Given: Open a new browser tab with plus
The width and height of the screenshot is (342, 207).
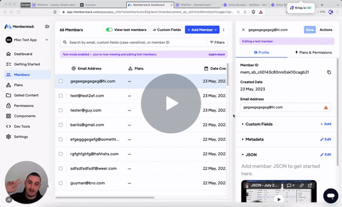Looking at the screenshot, I should coord(322,5).
